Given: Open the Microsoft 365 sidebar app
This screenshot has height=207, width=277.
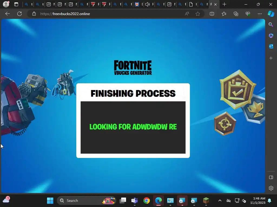Looking at the screenshot, I should tap(271, 36).
